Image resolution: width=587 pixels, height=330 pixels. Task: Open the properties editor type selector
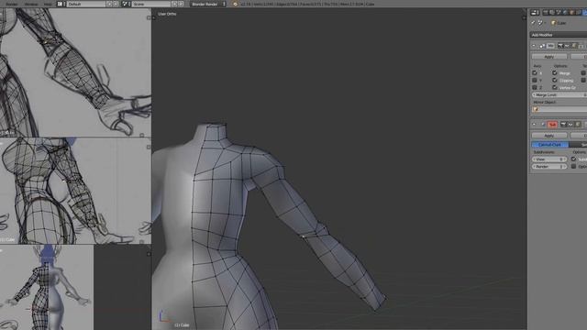click(535, 13)
